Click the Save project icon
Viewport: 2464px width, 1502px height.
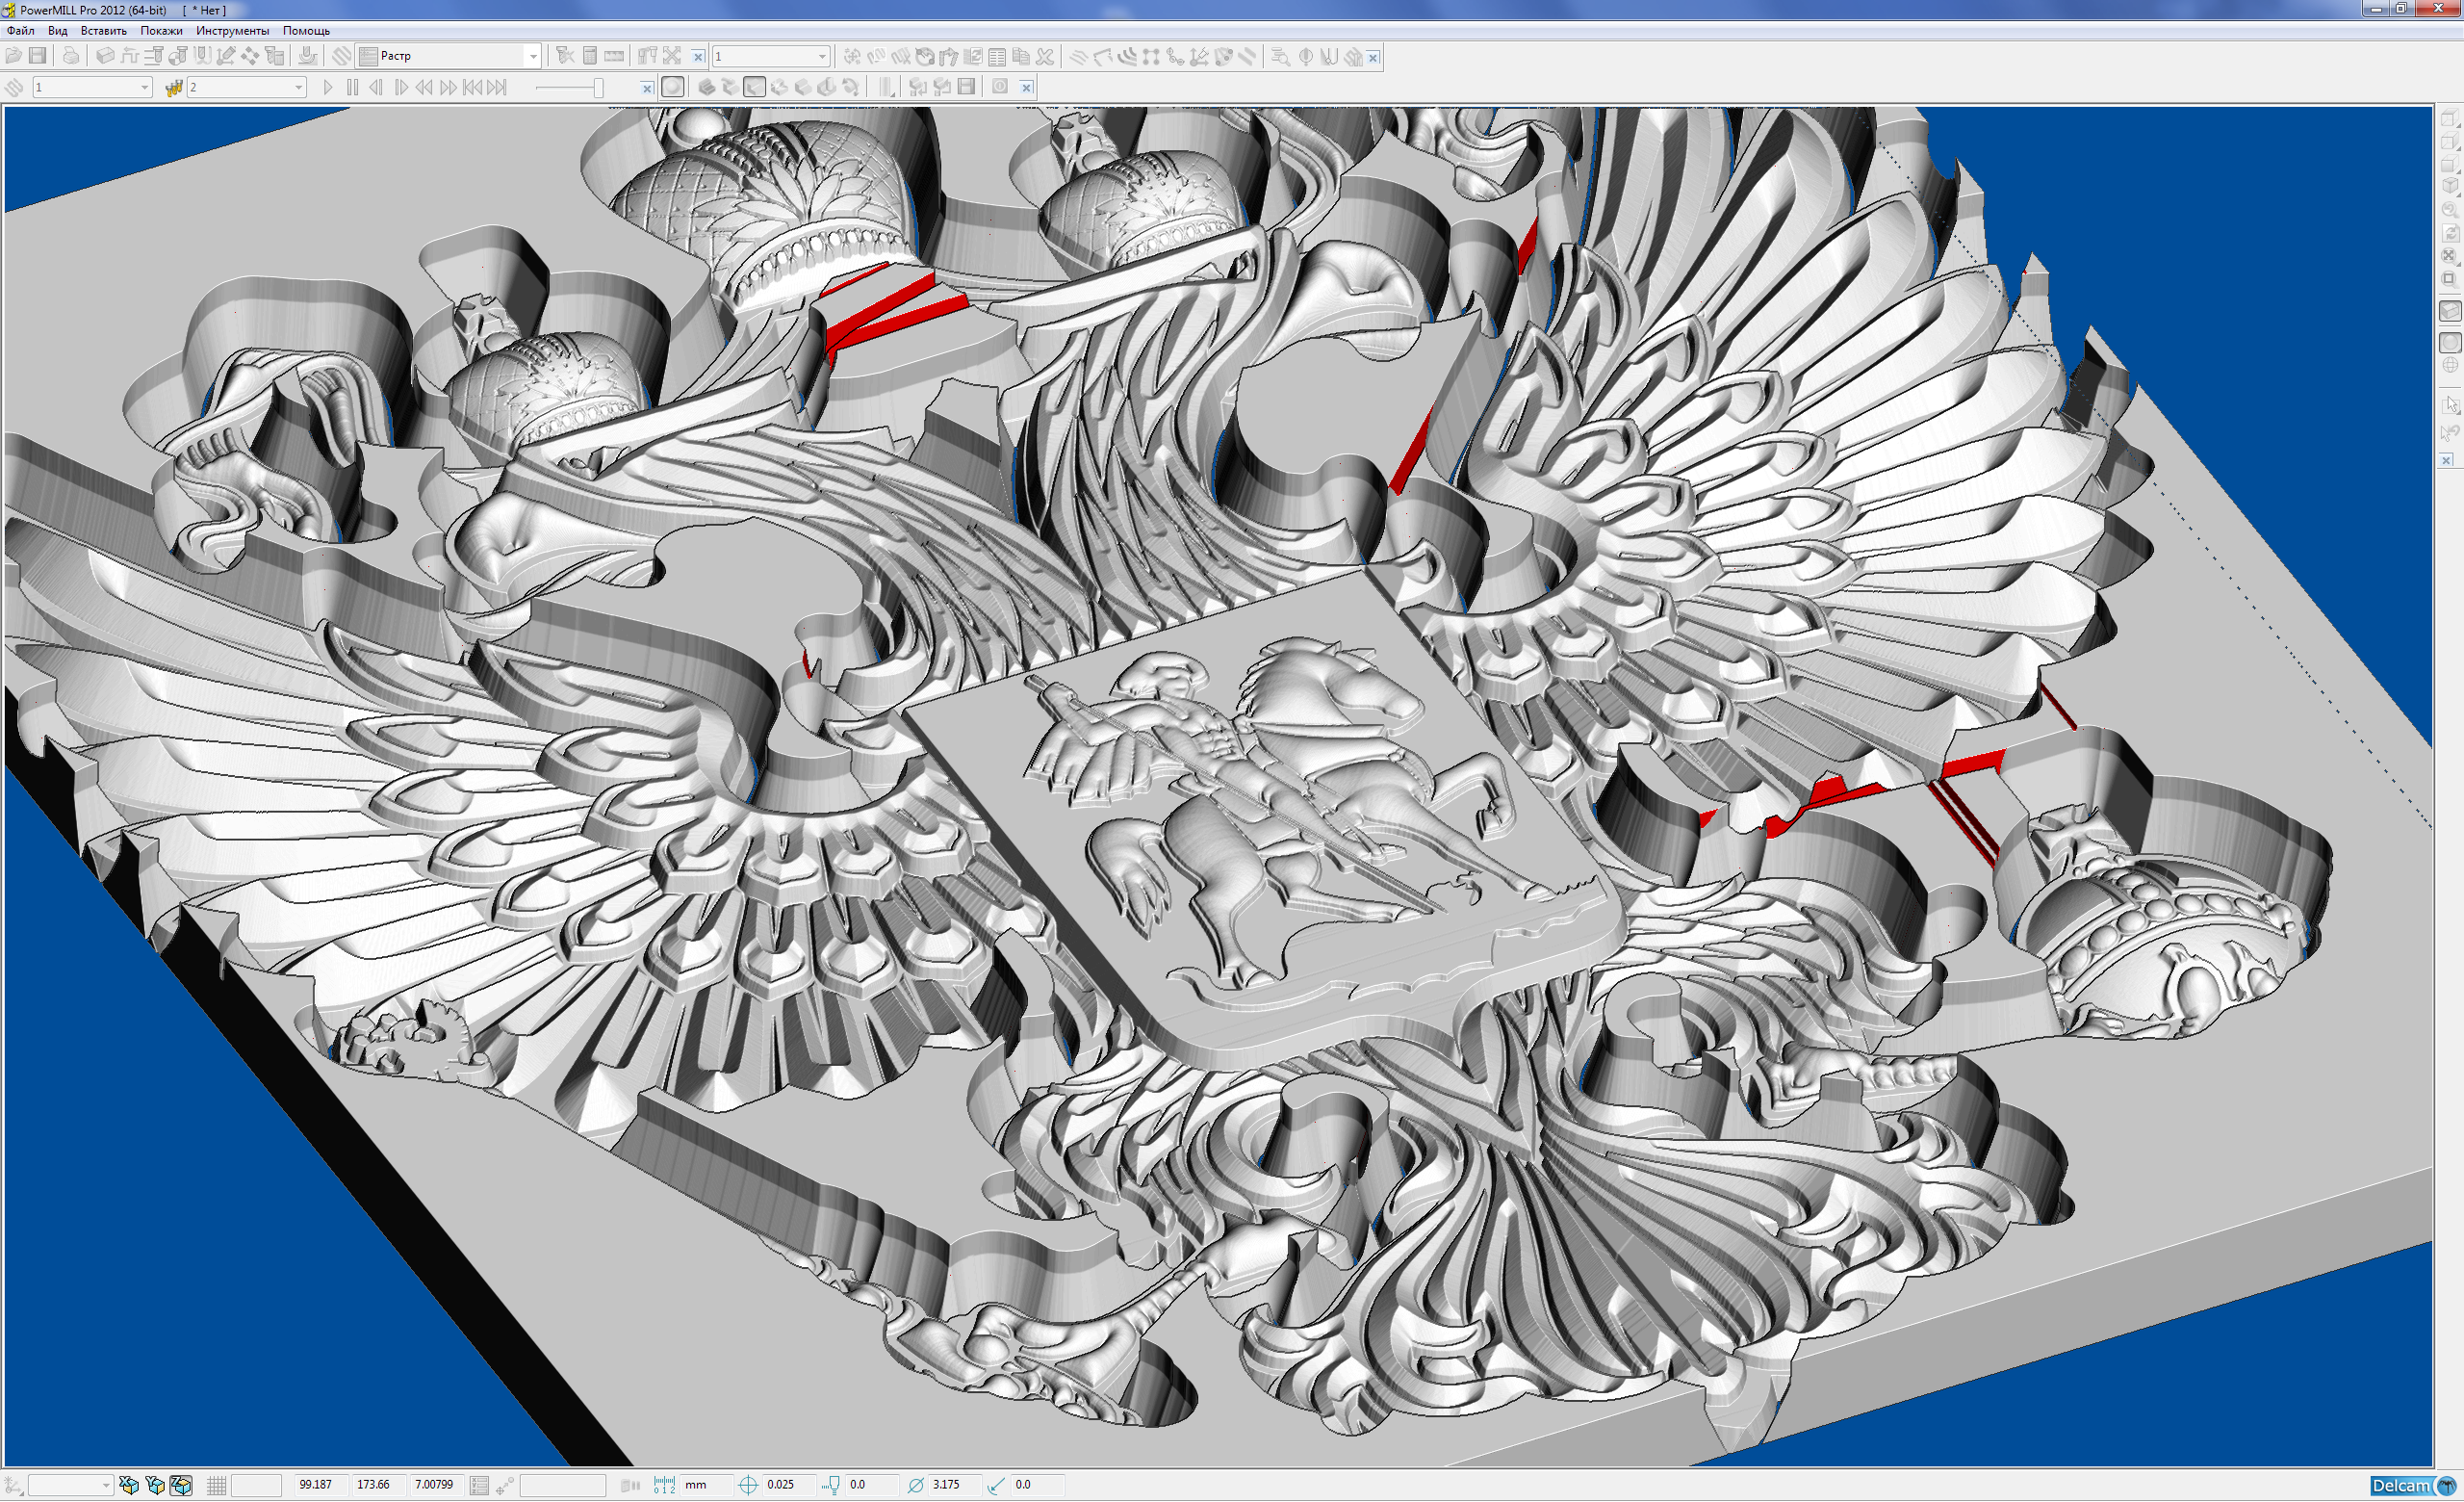coord(38,56)
